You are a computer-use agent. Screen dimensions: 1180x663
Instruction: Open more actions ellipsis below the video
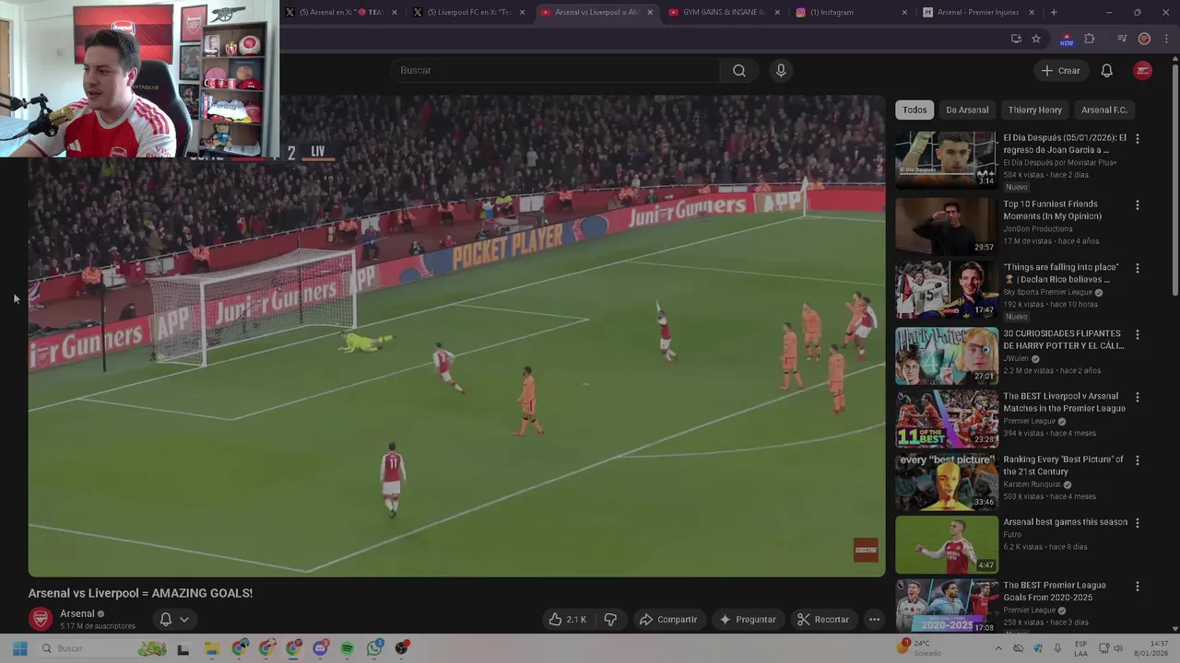tap(874, 620)
